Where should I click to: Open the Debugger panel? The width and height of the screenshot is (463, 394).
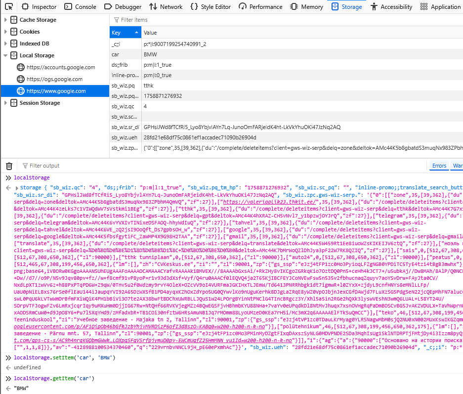(123, 7)
